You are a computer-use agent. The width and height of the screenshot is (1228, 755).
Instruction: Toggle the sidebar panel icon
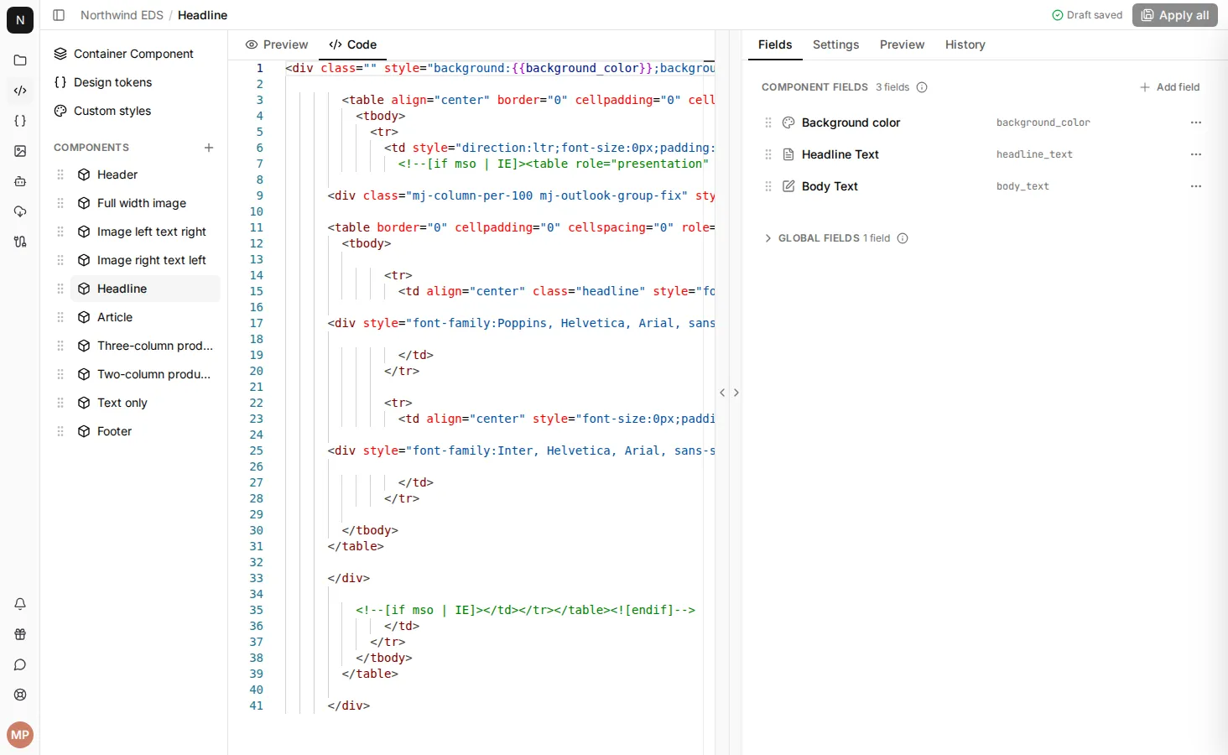click(59, 15)
